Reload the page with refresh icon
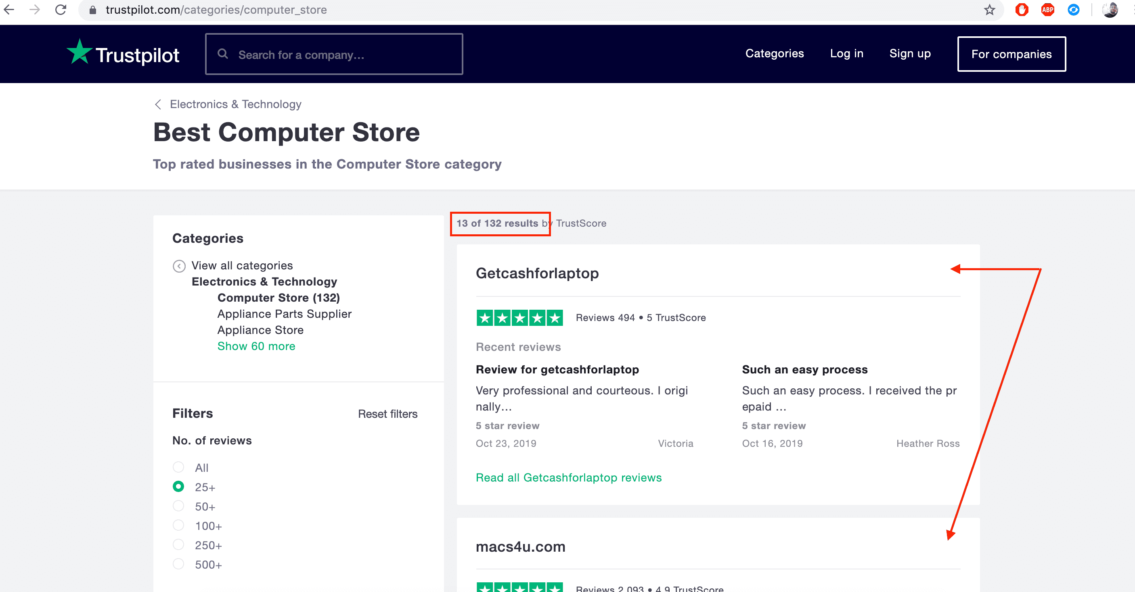1135x592 pixels. 61,10
